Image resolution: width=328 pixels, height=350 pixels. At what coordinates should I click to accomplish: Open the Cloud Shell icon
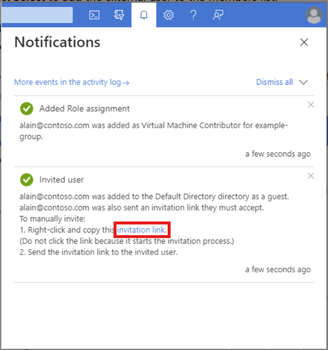[x=94, y=15]
